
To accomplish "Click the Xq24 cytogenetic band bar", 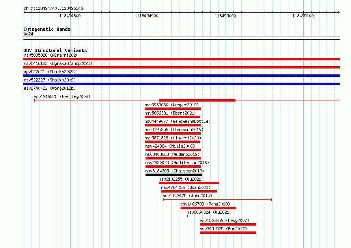I will pos(181,38).
